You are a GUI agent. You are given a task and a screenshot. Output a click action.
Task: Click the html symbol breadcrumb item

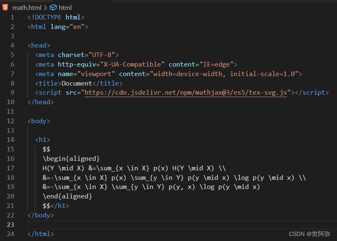tap(65, 8)
